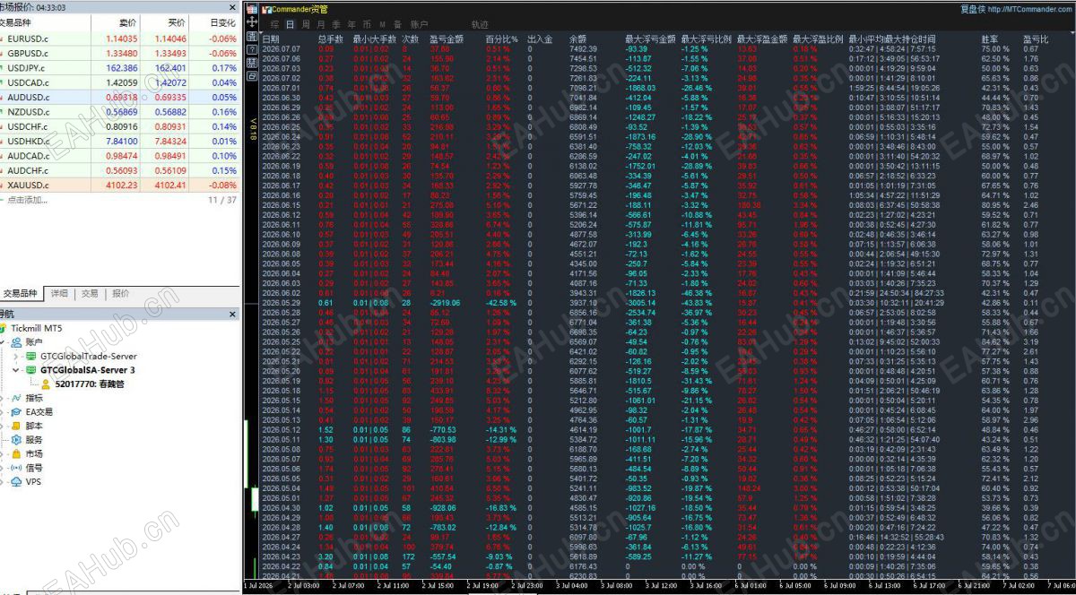Viewport: 1076px width, 595px height.
Task: Select the 年 yearly period tab in Commander
Action: click(x=352, y=24)
